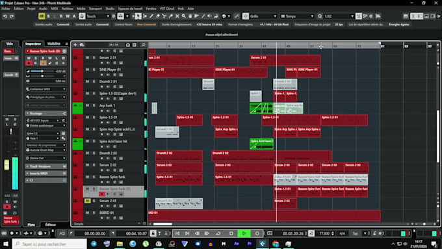The height and width of the screenshot is (249, 442).
Task: Click the transport Stop button
Action: click(231, 233)
